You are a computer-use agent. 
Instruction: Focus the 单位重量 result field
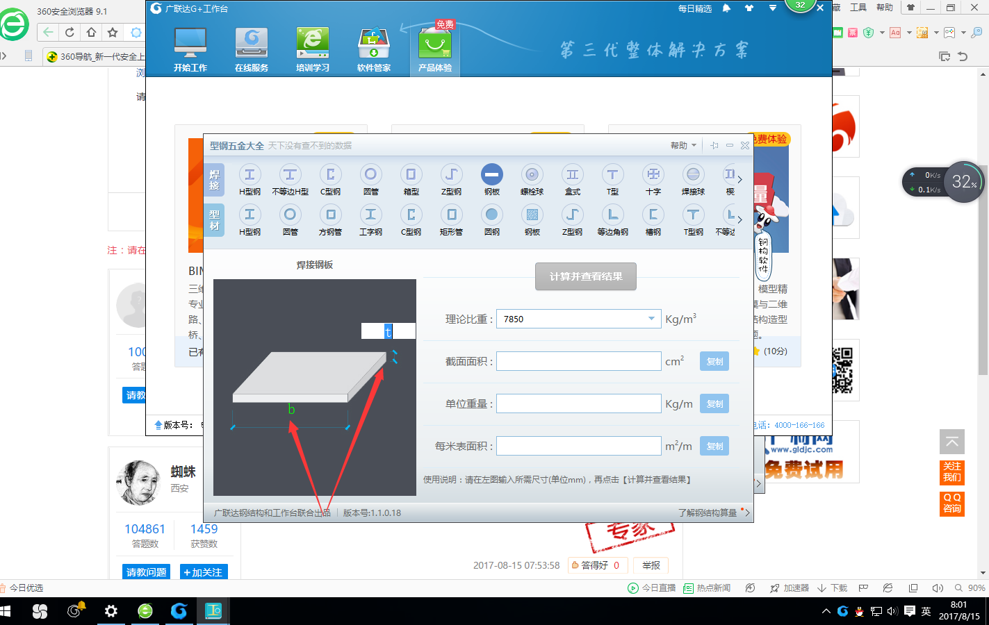pos(579,403)
